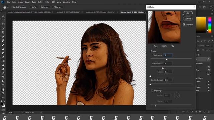Zoom out the Oil Paint preview
The height and width of the screenshot is (120, 214).
(x=155, y=46)
